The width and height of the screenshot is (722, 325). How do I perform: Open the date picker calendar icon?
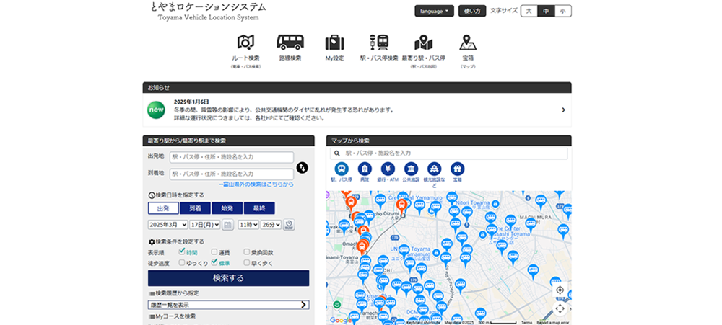(227, 225)
